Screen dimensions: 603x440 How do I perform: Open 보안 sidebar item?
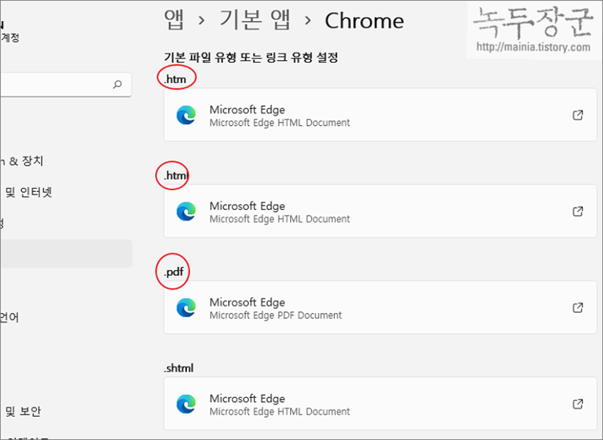pyautogui.click(x=20, y=412)
